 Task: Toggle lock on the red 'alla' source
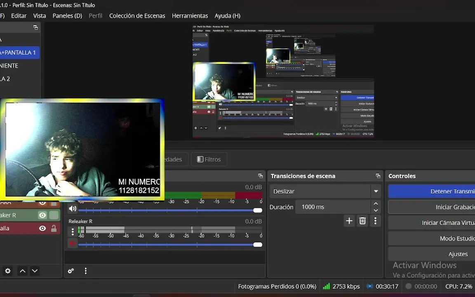coord(54,228)
